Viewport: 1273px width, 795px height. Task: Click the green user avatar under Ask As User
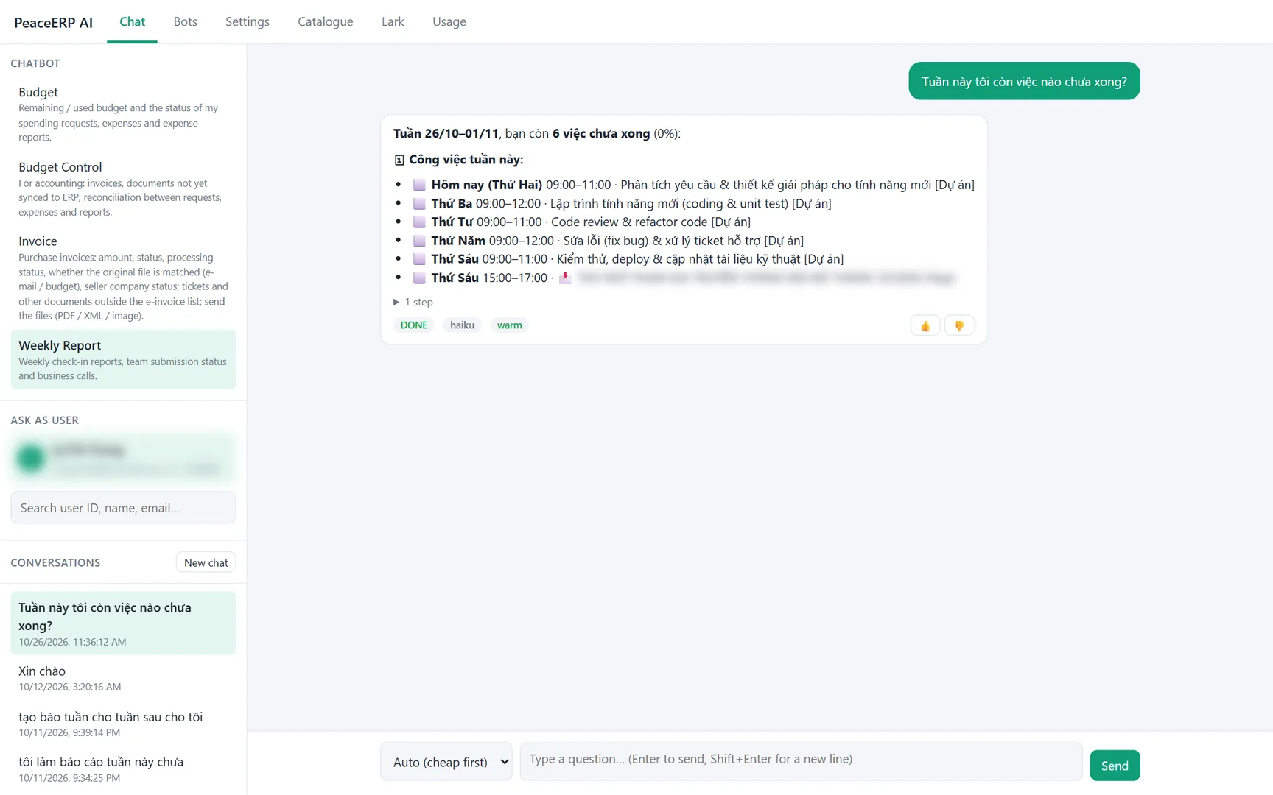pos(31,458)
